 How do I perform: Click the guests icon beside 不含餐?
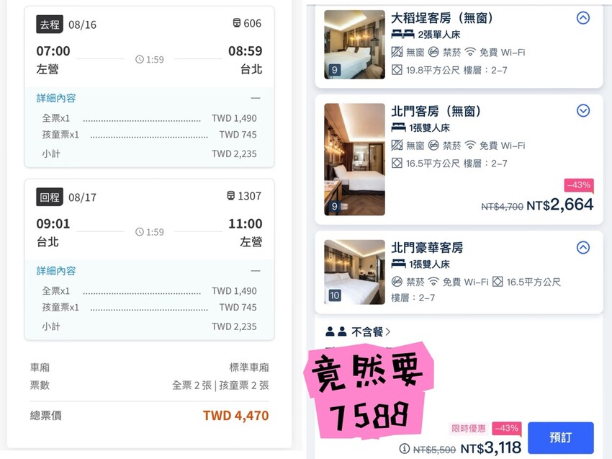click(x=336, y=332)
